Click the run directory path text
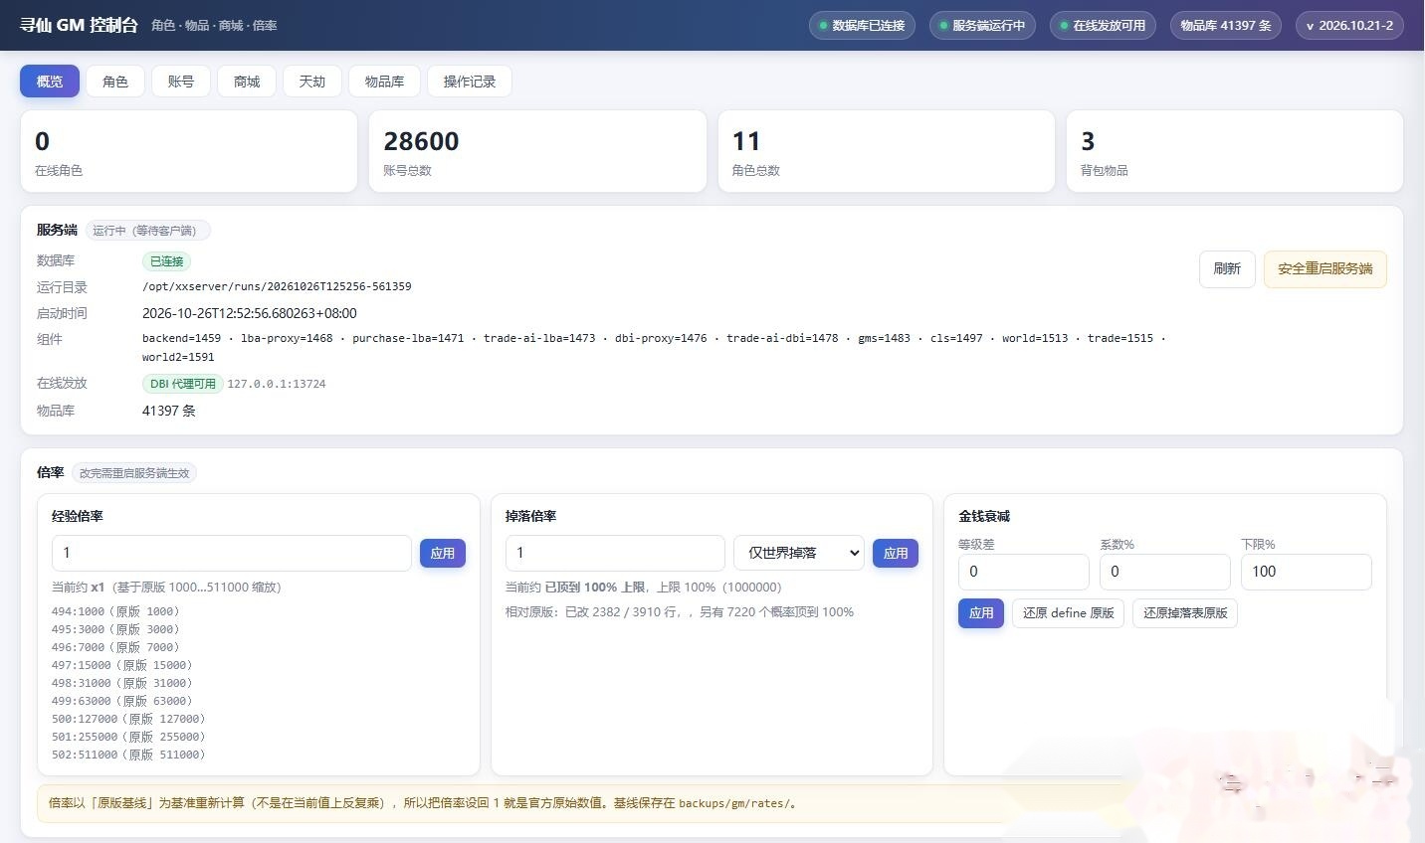Image resolution: width=1425 pixels, height=843 pixels. (277, 286)
